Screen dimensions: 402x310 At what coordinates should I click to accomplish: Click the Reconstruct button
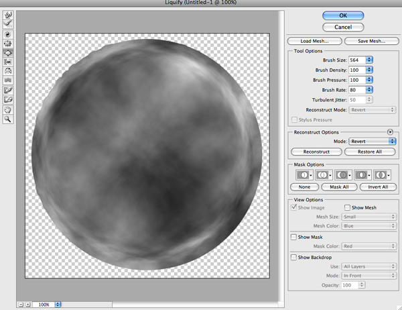316,152
